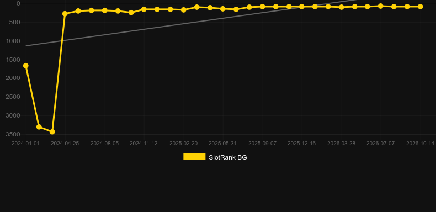This screenshot has height=212, width=436.
Task: Click the 3500 y-axis label
Action: click(13, 134)
